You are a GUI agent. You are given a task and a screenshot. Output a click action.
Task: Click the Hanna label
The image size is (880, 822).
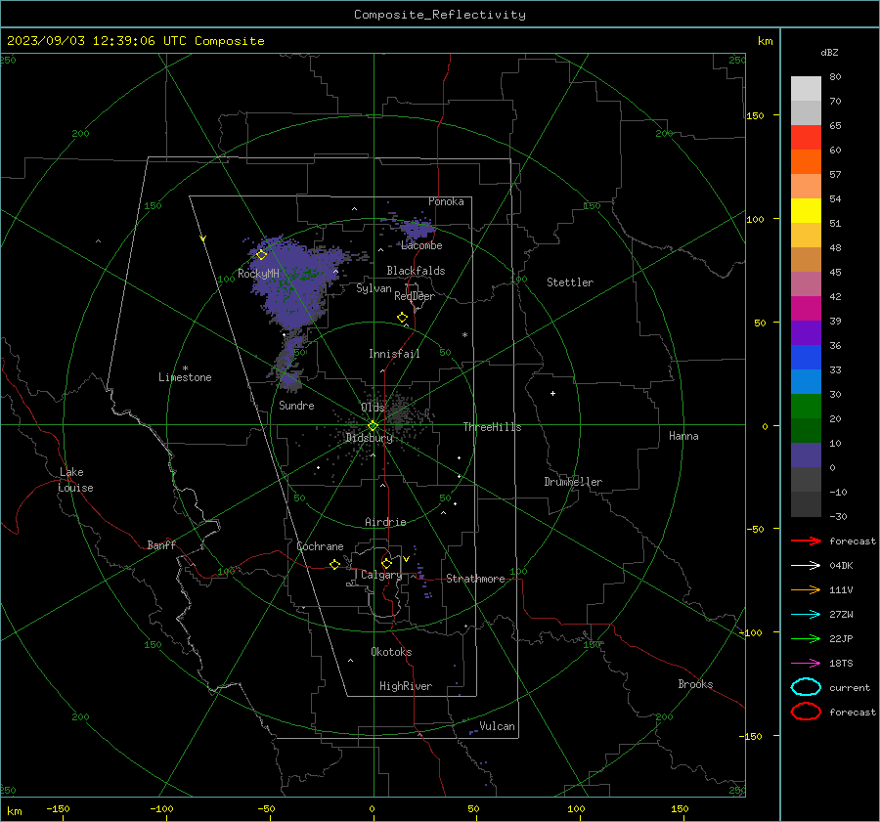683,436
